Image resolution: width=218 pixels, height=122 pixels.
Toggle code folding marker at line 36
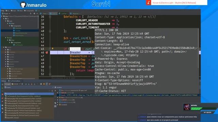pyautogui.click(x=50, y=17)
